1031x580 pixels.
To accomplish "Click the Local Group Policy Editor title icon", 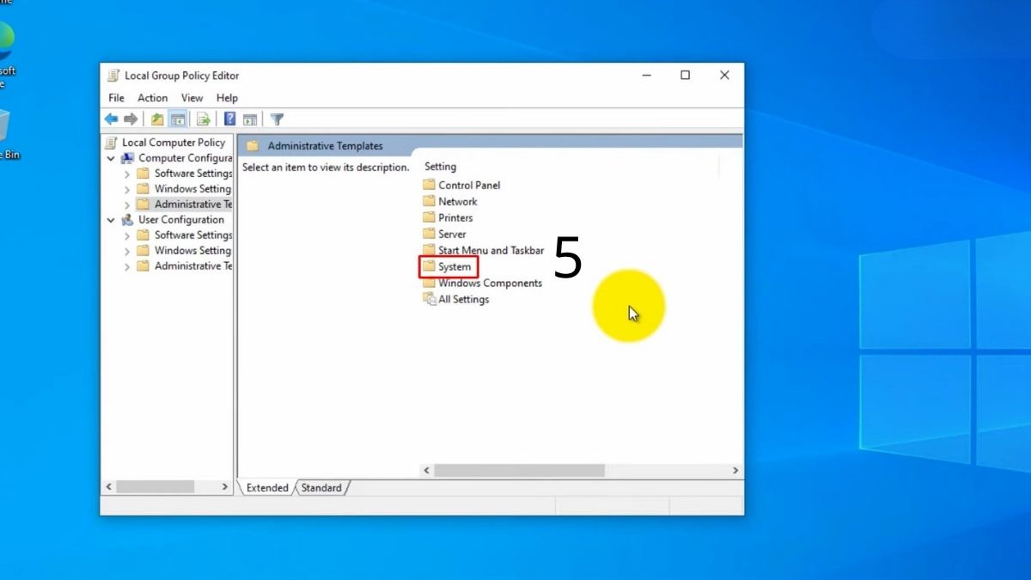I will click(x=113, y=76).
